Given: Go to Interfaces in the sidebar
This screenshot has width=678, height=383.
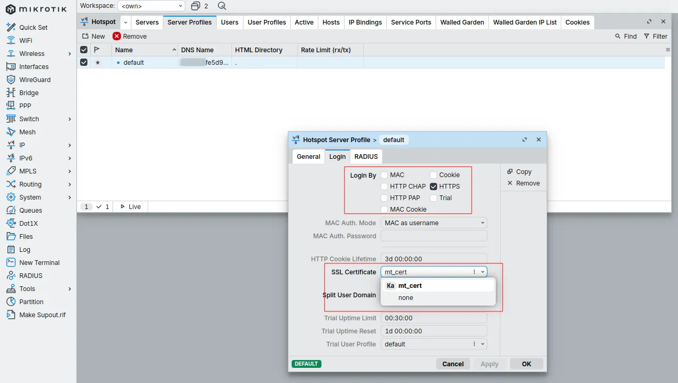Looking at the screenshot, I should pyautogui.click(x=34, y=66).
